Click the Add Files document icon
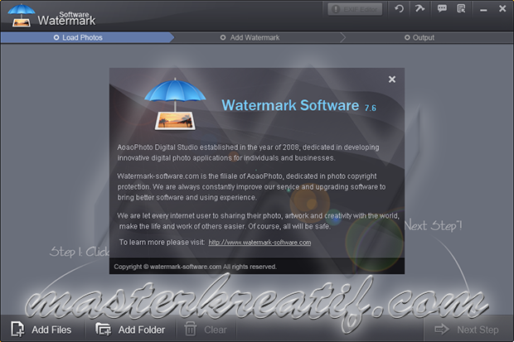514x342 pixels. click(x=17, y=329)
